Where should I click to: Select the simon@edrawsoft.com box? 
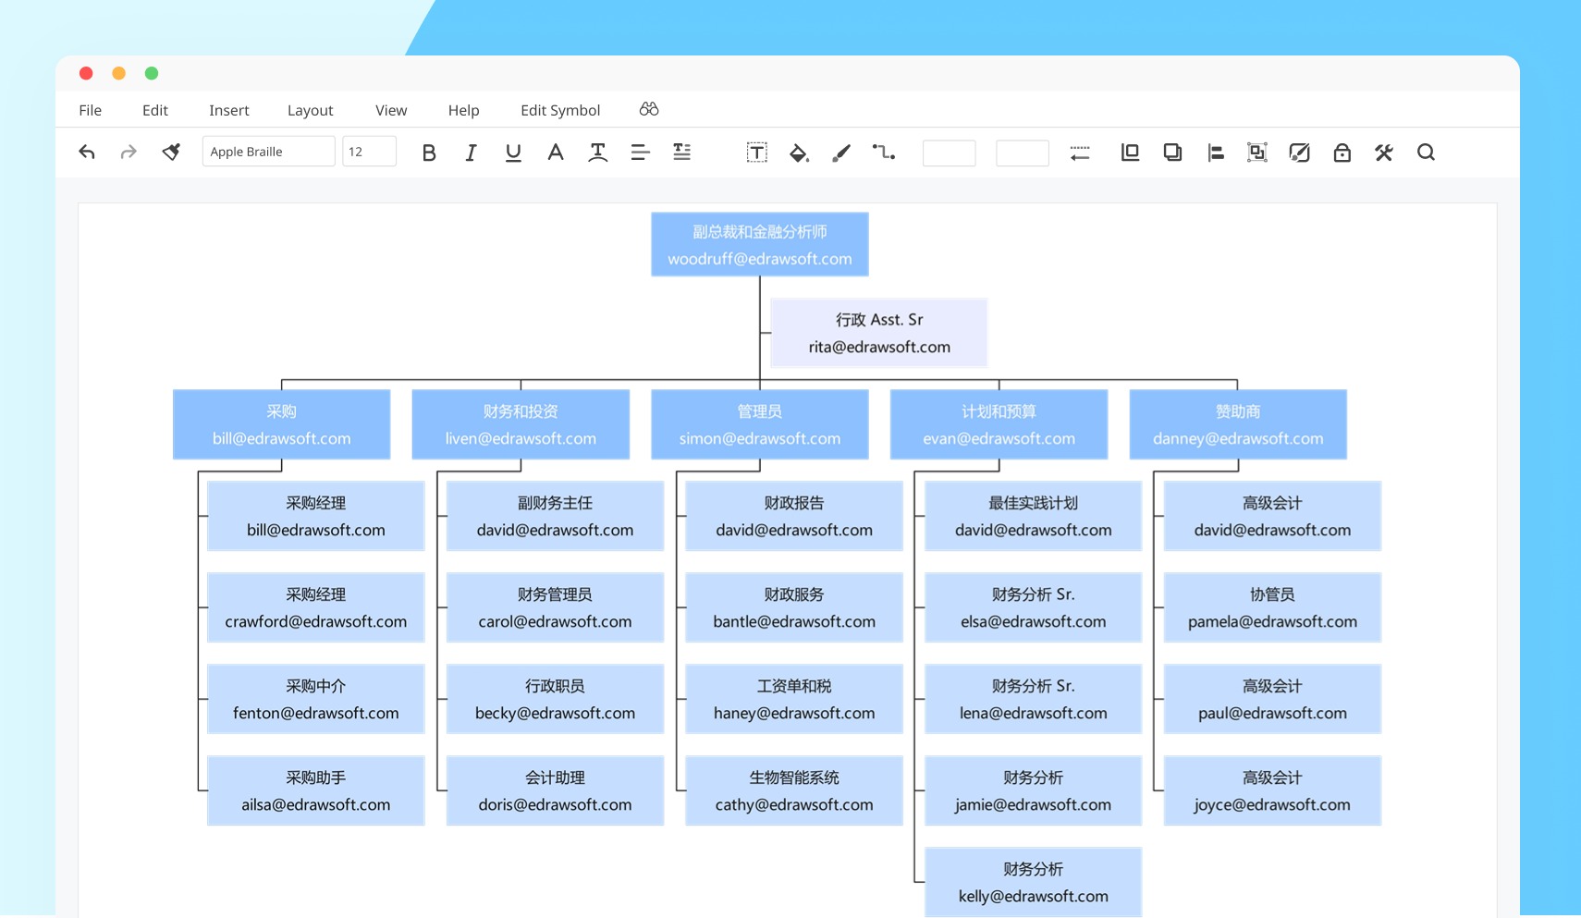pos(760,424)
